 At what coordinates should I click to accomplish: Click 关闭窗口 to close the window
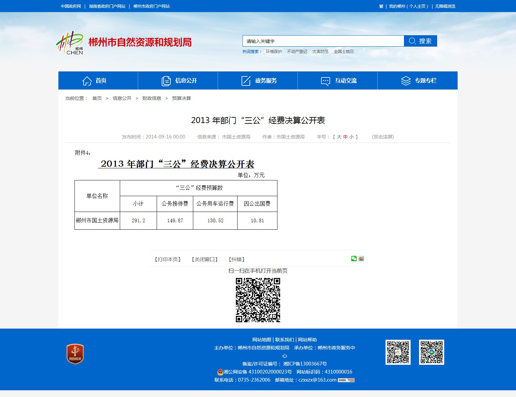[x=205, y=260]
